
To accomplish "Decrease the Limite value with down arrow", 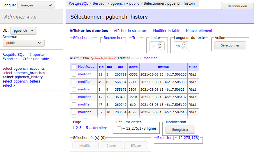I will click(160, 48).
